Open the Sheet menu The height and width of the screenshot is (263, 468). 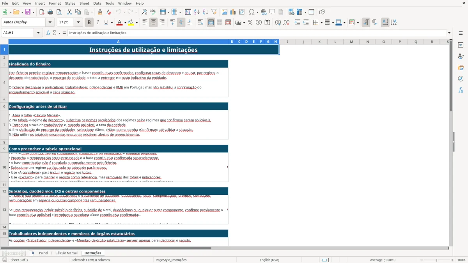(x=84, y=3)
